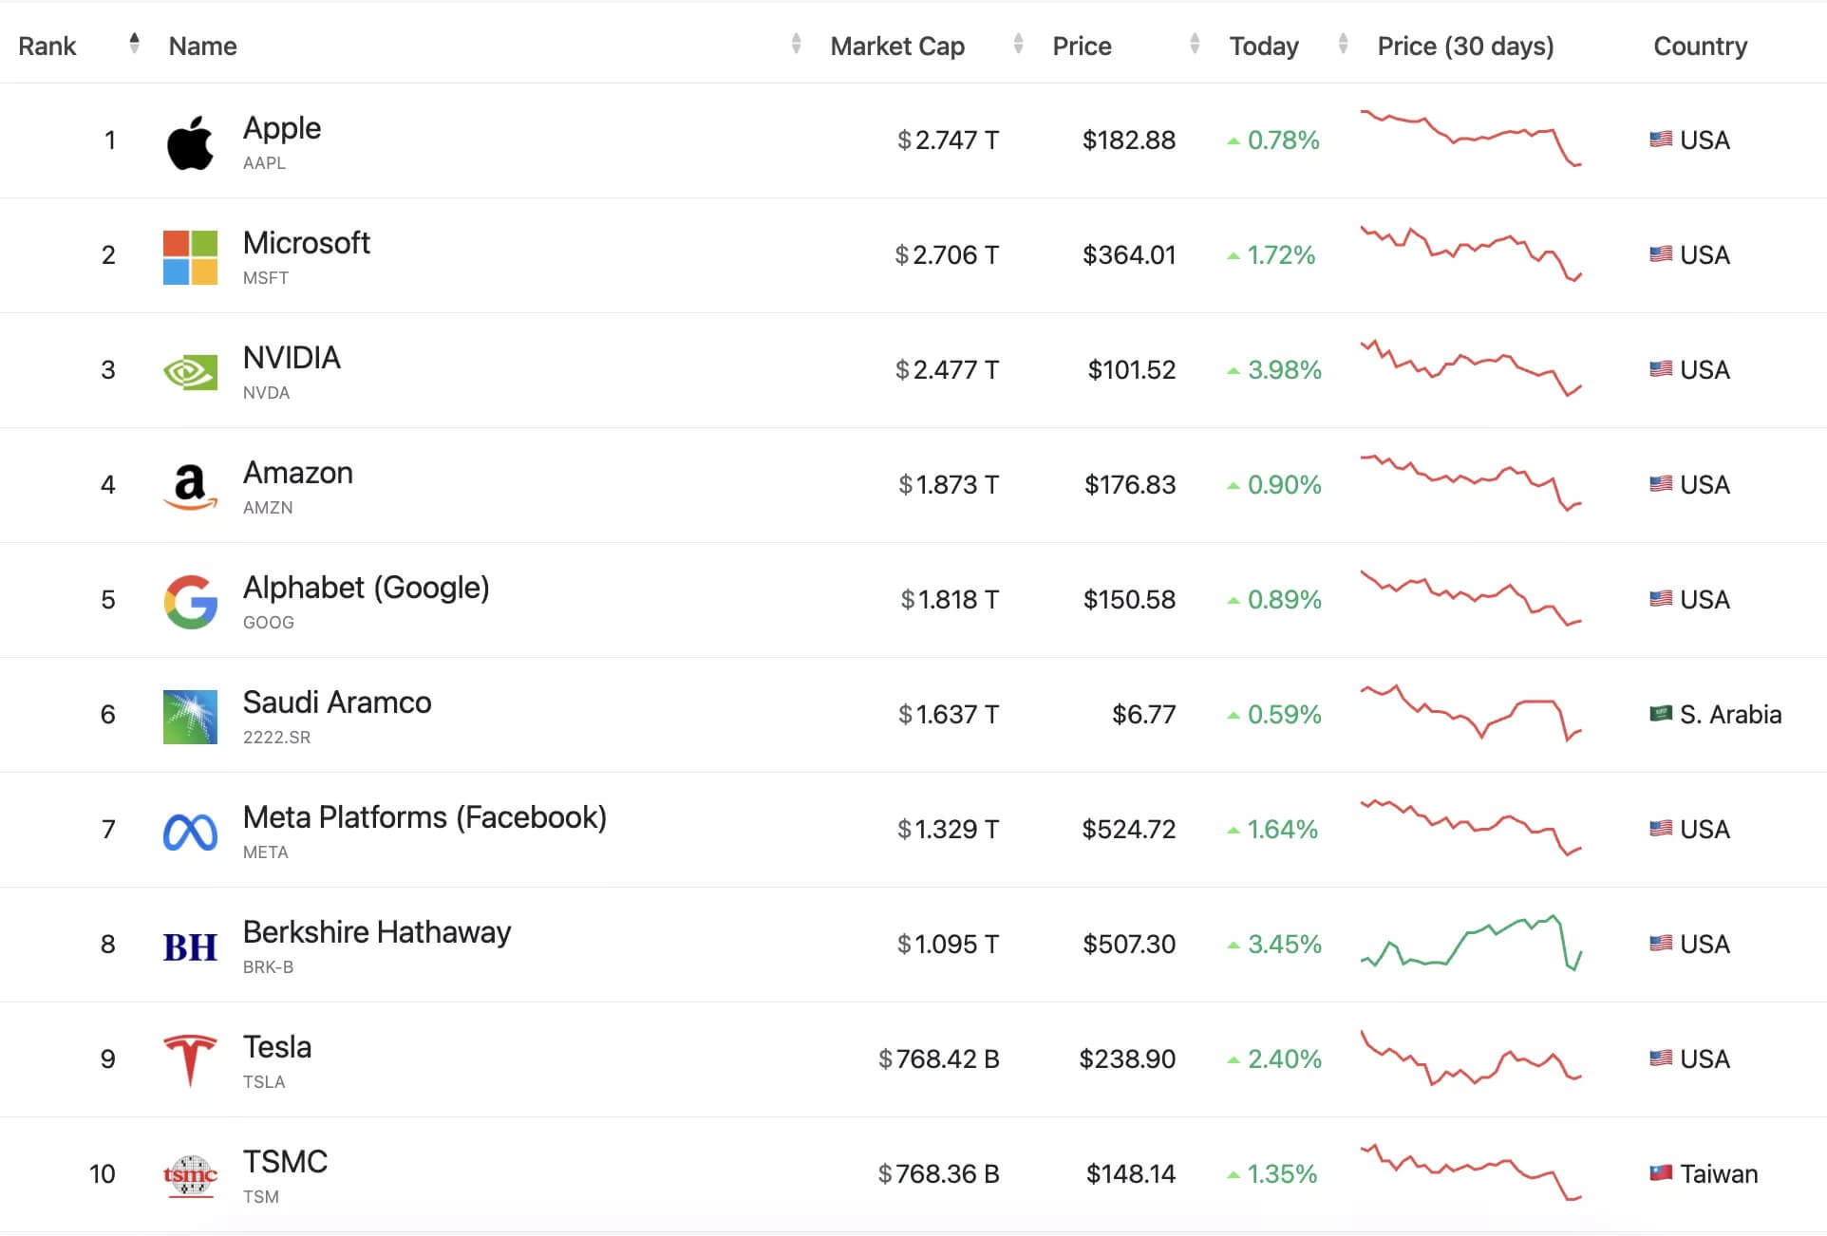Click Tesla's 2.40% daily change
The width and height of the screenshot is (1827, 1236).
1284,1059
